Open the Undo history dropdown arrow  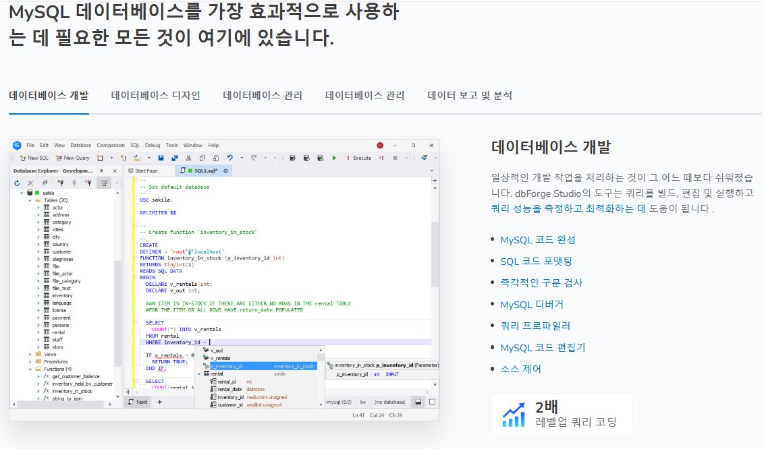[x=242, y=158]
